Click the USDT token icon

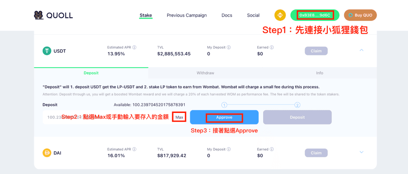[47, 51]
